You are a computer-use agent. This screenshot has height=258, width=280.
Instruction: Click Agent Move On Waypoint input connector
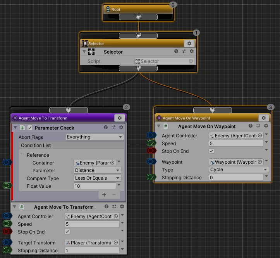click(x=213, y=110)
